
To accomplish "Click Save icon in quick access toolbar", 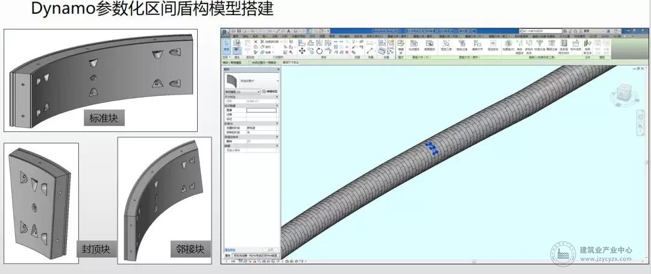I will coord(239,31).
